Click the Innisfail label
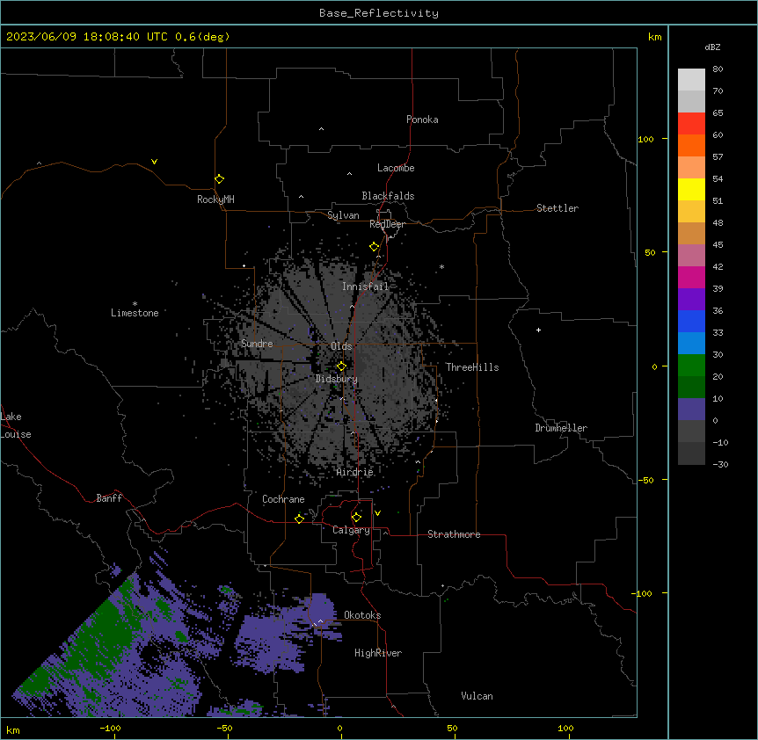 coord(365,287)
